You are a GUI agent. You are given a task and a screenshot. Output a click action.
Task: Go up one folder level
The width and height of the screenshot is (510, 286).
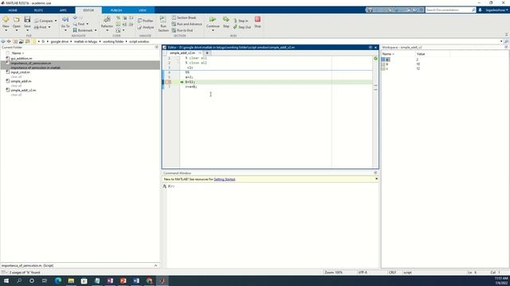tap(15, 41)
